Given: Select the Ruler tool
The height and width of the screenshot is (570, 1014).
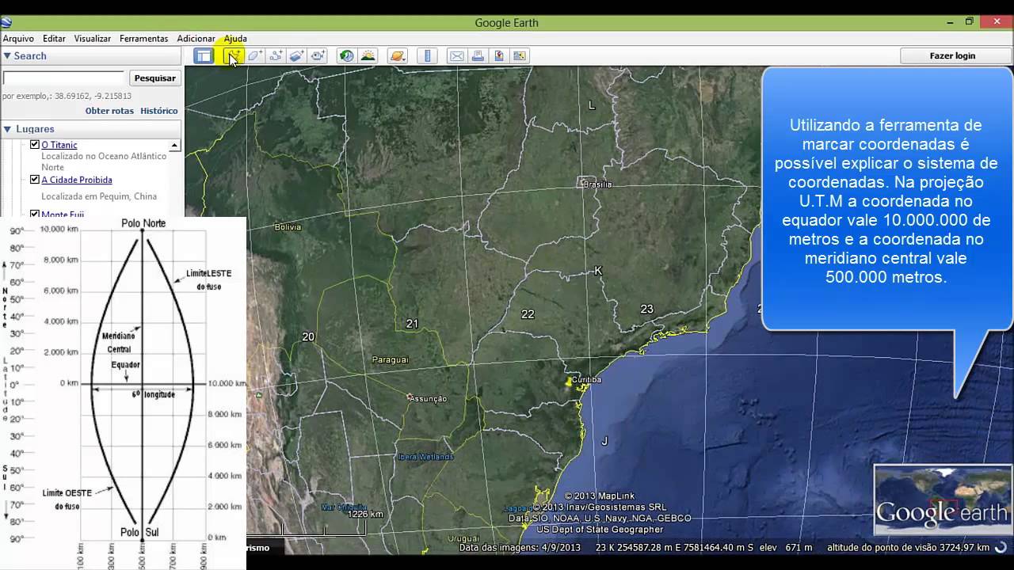Looking at the screenshot, I should 428,55.
